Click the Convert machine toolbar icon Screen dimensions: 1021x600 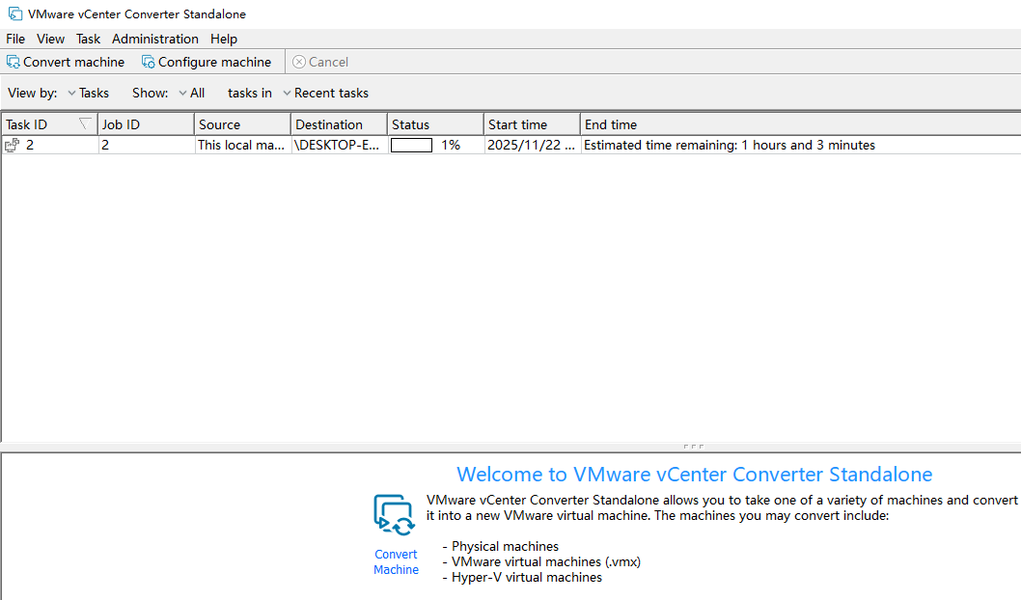(x=14, y=62)
